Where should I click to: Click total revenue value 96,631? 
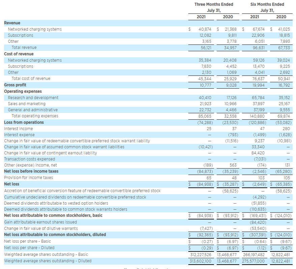coord(259,48)
